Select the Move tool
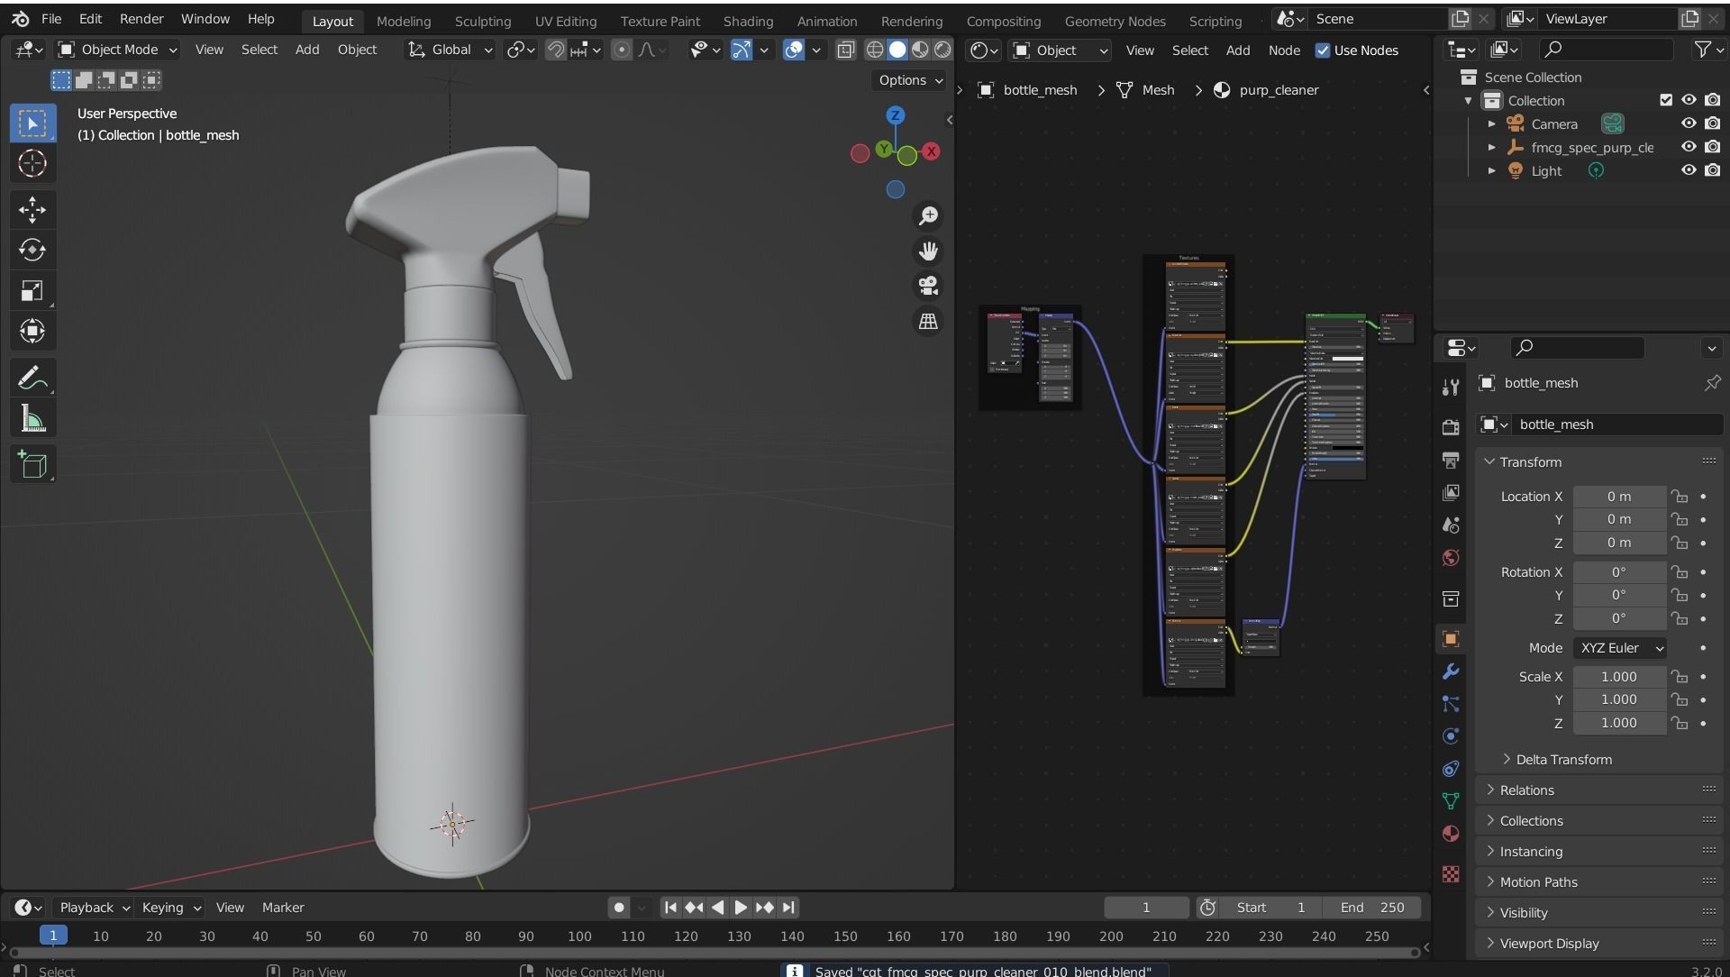 (x=32, y=210)
